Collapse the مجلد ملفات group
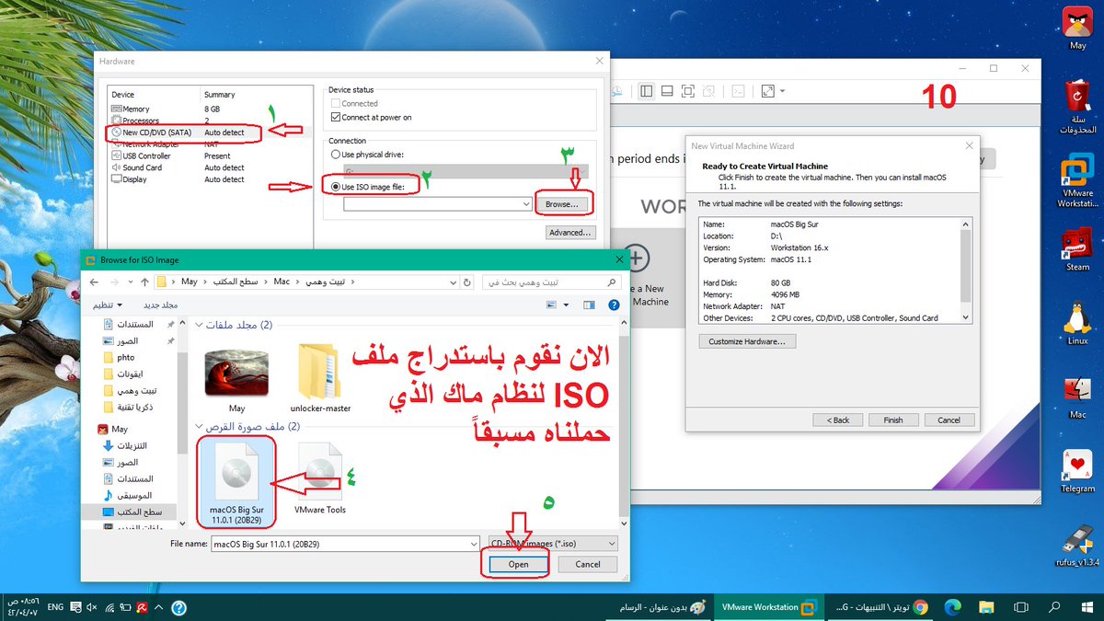The width and height of the screenshot is (1104, 621). tap(198, 325)
